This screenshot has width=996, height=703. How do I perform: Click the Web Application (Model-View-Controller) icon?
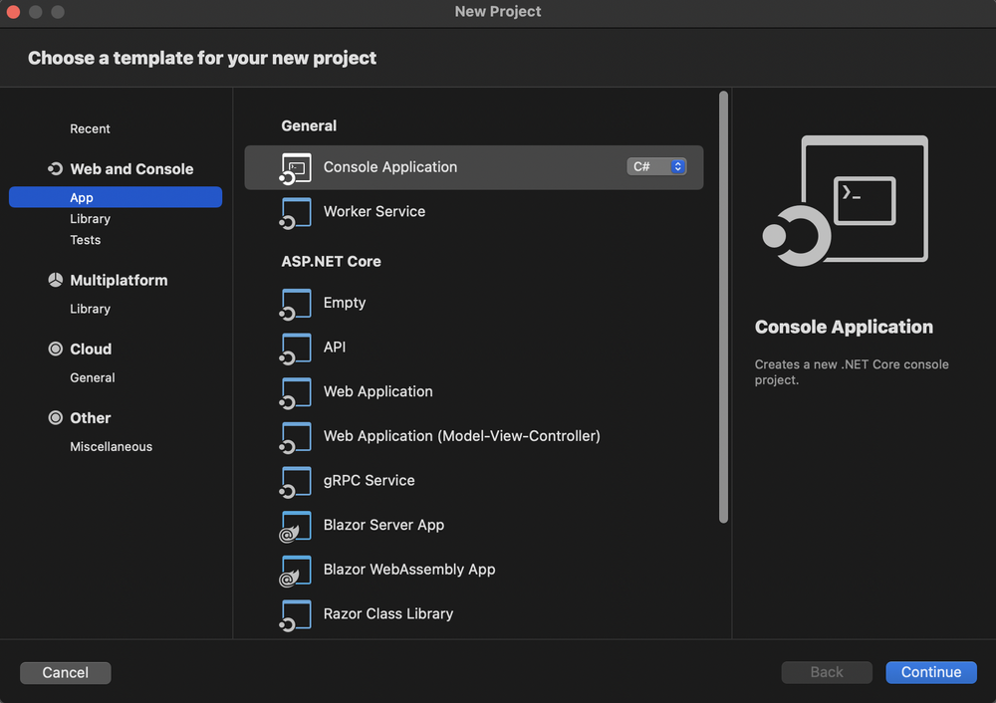point(296,436)
